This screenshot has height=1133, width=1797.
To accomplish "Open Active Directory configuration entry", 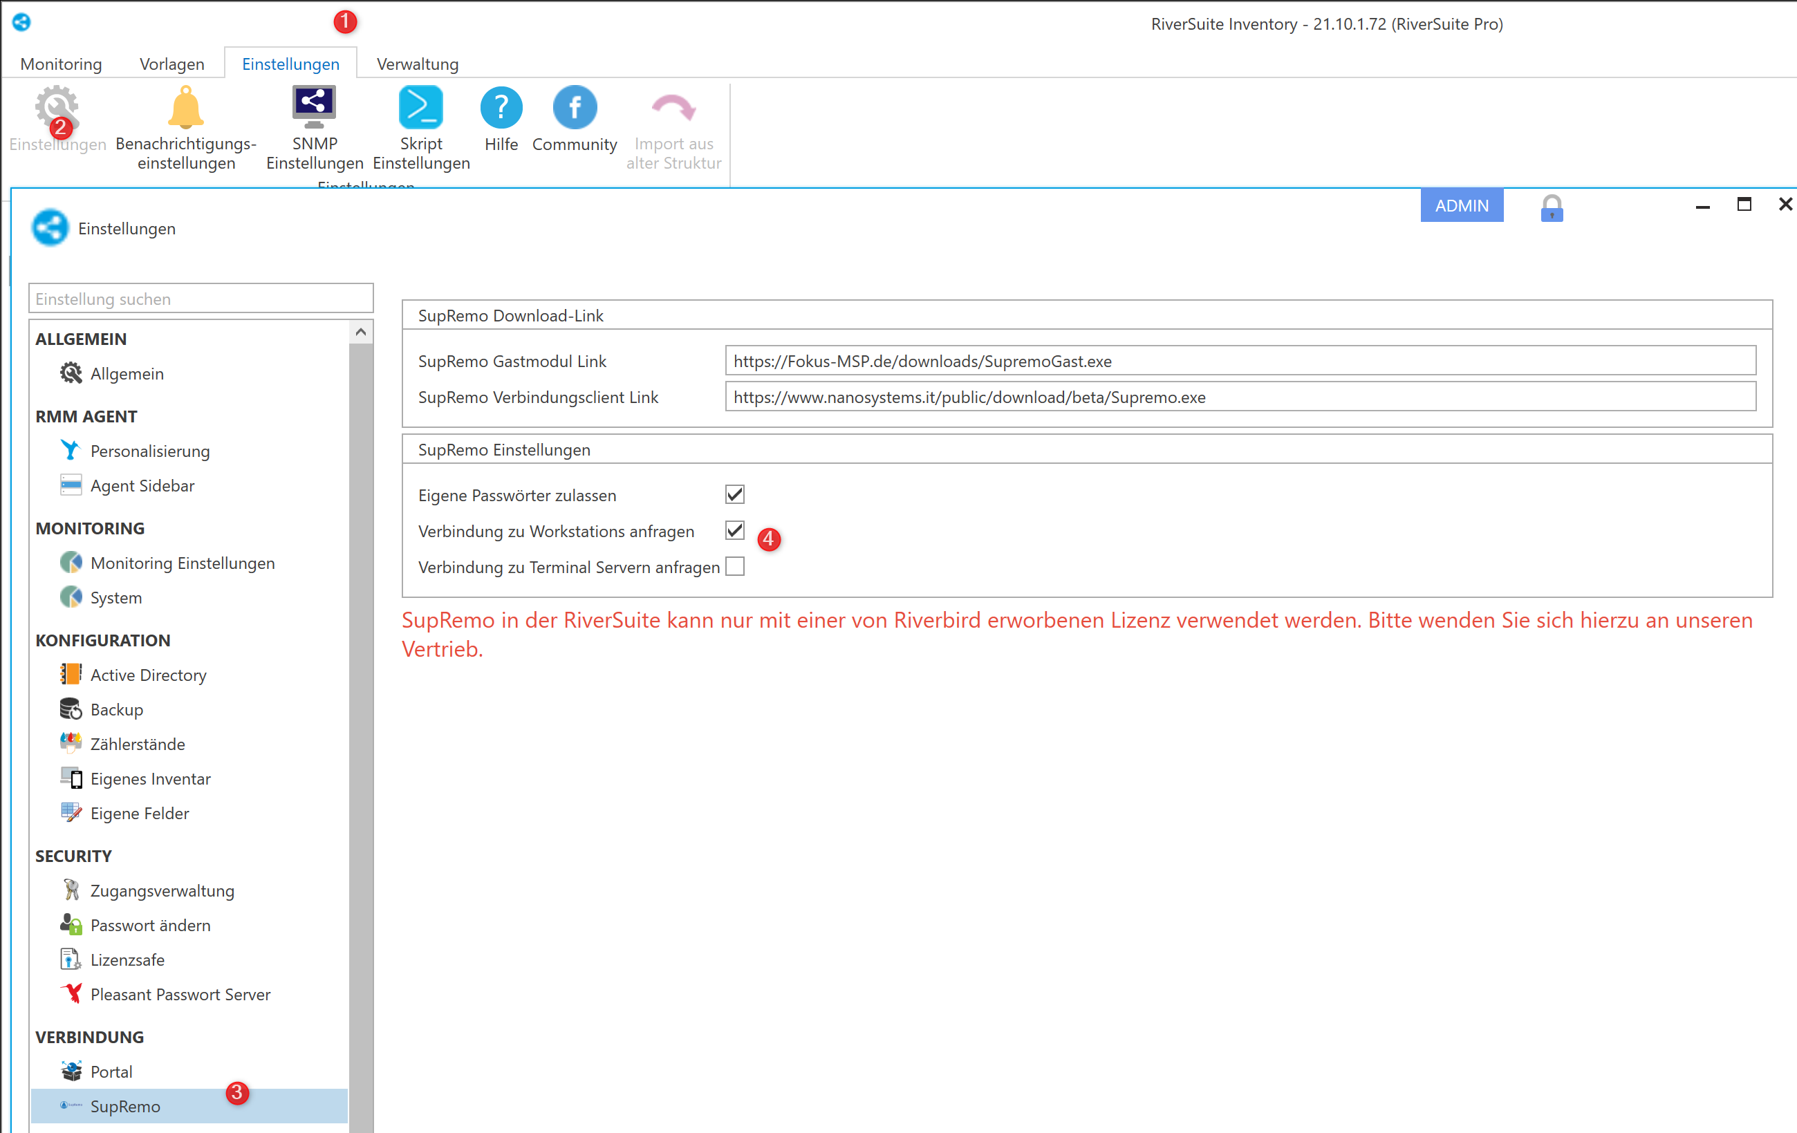I will tap(189, 675).
